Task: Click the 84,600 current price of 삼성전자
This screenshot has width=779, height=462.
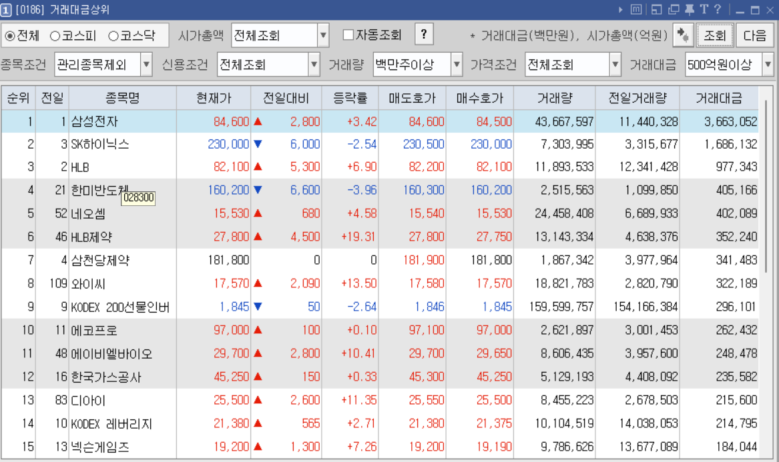Action: pos(231,121)
